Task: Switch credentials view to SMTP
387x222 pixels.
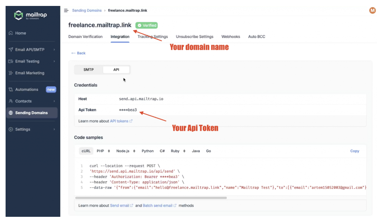Action: click(89, 69)
